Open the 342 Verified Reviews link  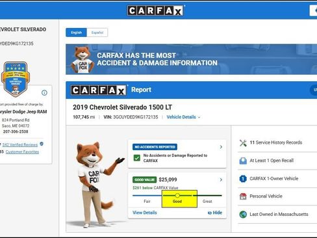coord(20,145)
